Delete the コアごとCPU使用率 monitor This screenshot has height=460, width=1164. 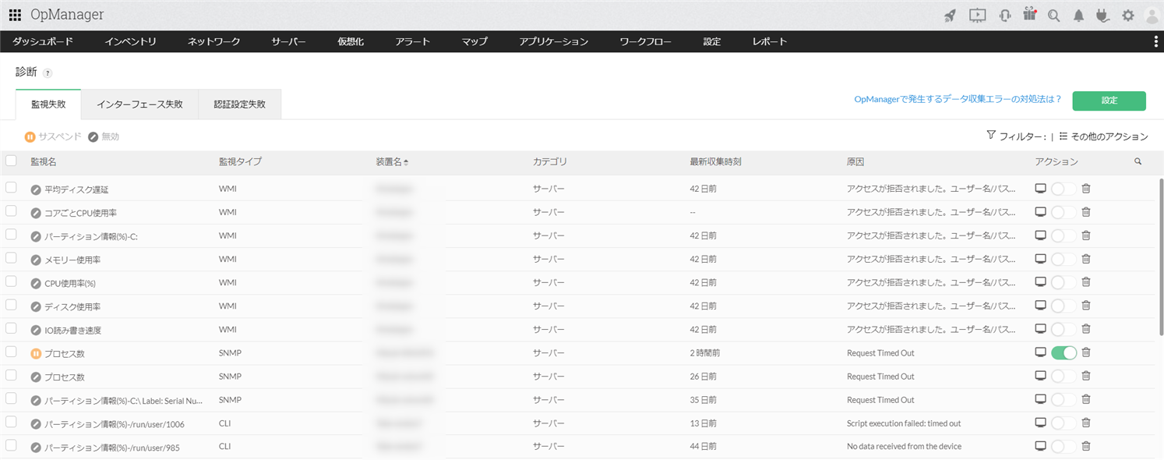[x=1086, y=212]
